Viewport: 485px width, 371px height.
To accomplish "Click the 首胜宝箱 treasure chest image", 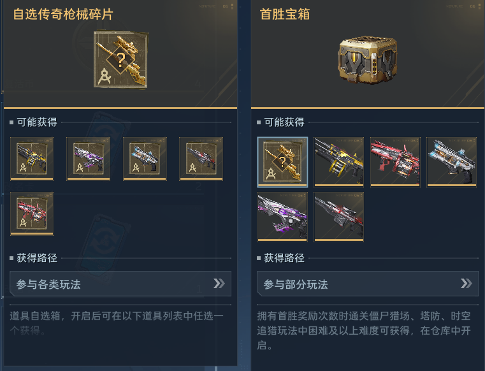I will point(368,60).
